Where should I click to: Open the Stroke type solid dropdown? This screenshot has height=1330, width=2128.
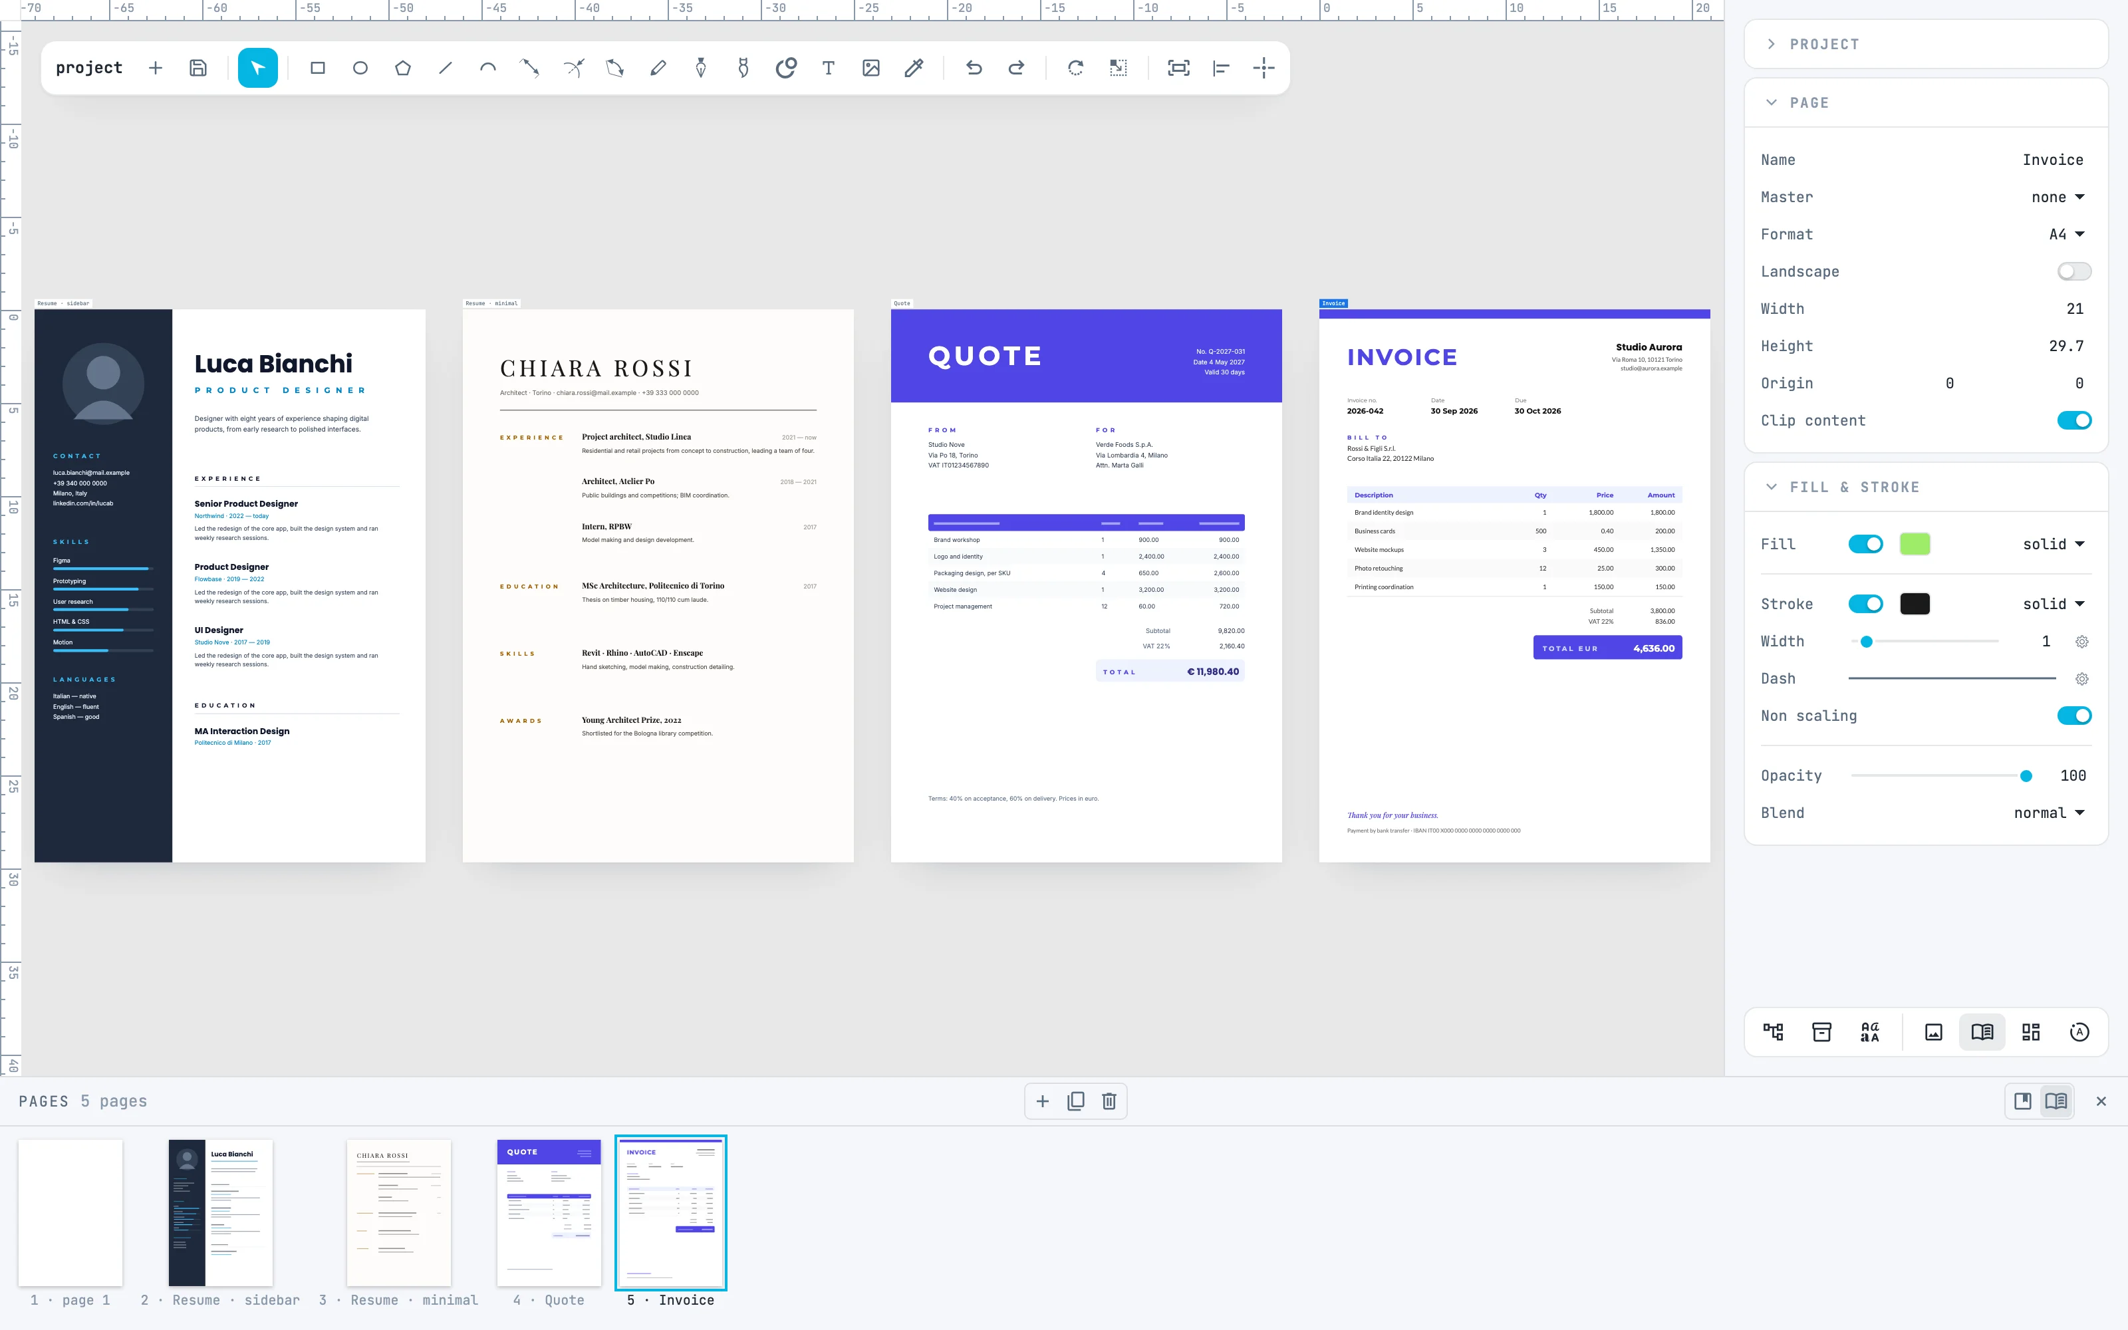pyautogui.click(x=2054, y=604)
